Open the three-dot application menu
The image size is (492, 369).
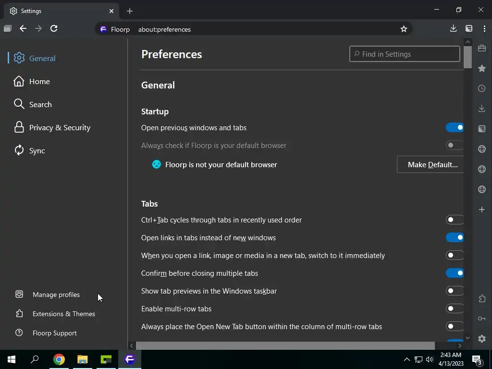pyautogui.click(x=484, y=28)
